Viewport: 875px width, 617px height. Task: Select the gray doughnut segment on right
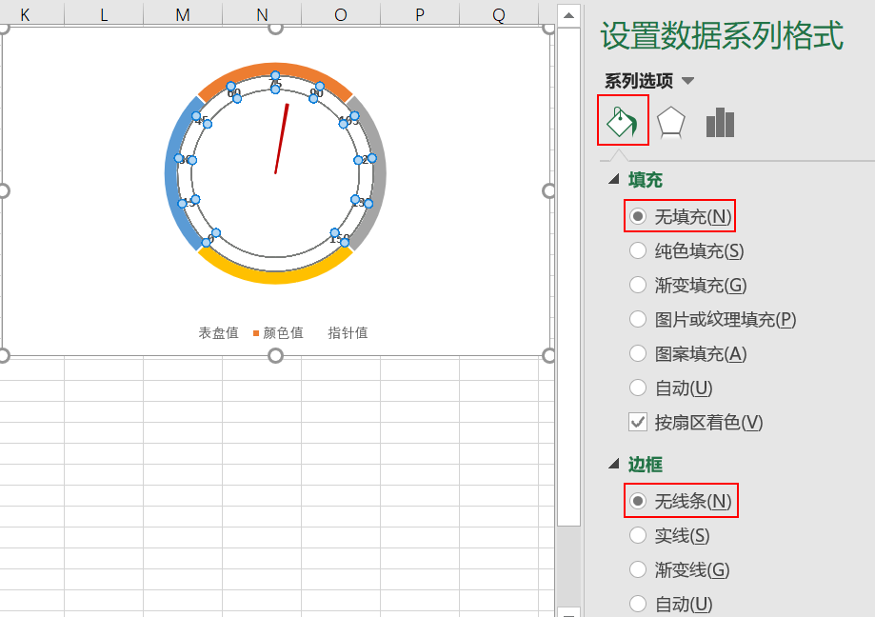[x=378, y=173]
